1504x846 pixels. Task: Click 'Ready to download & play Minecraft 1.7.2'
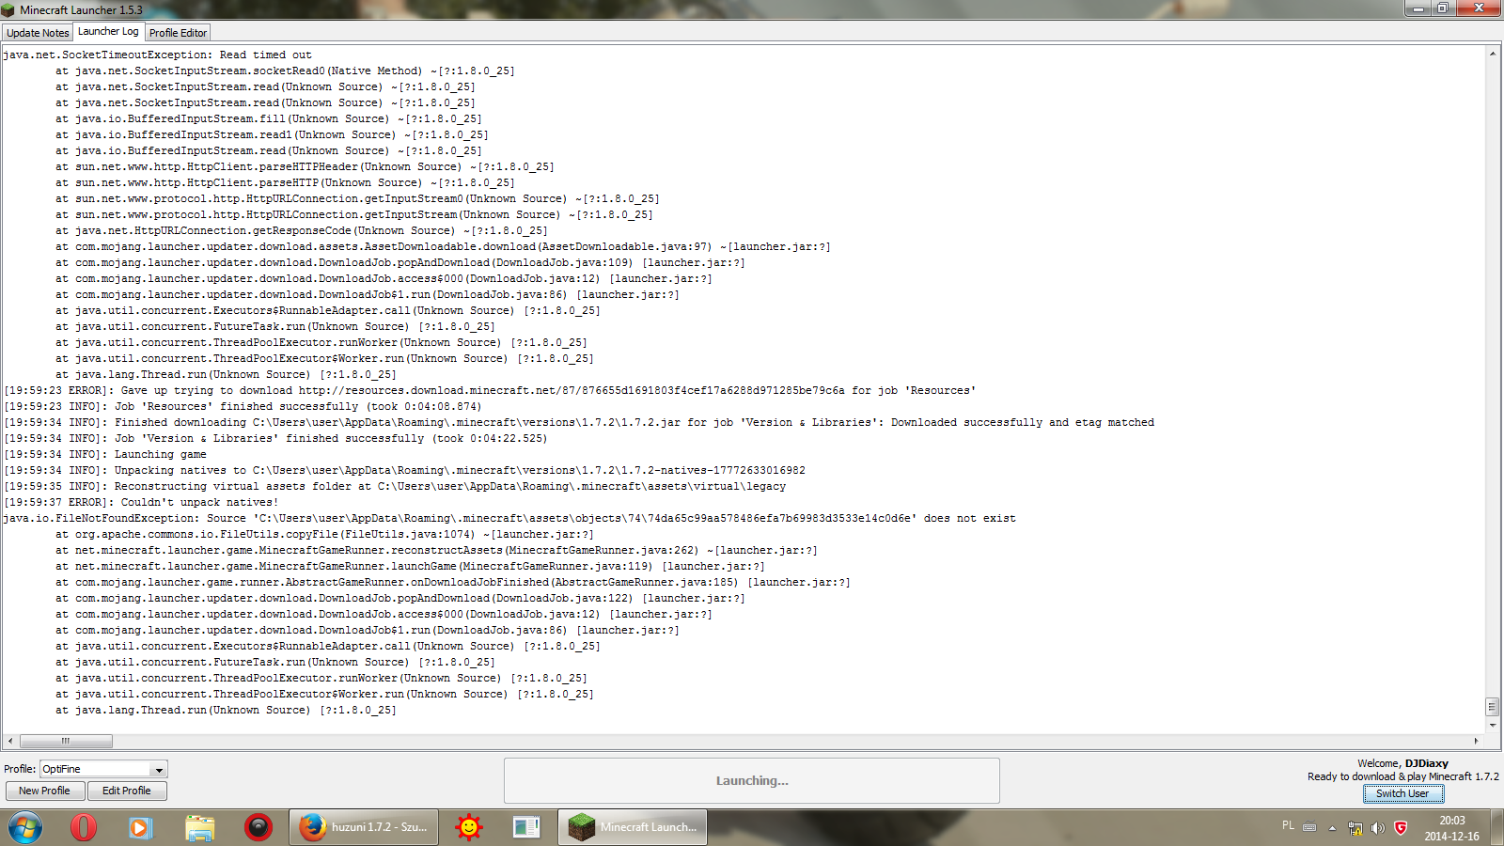pos(1403,776)
